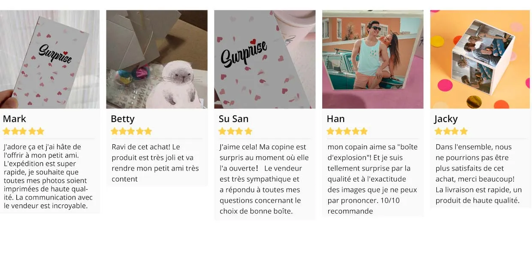
Task: Open Betty's review photo with white seal
Action: pyautogui.click(x=157, y=59)
